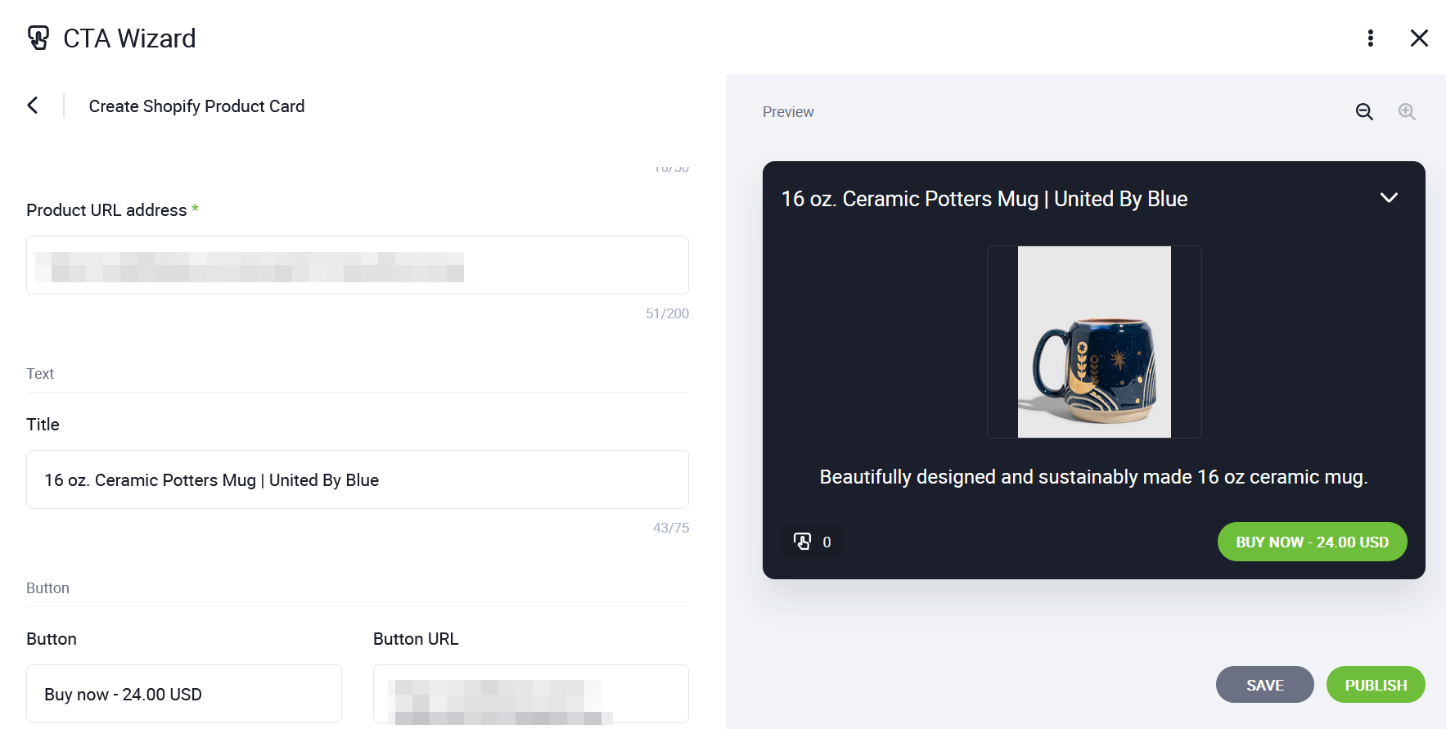1446x729 pixels.
Task: Click the click-counter icon in preview card
Action: pos(803,542)
